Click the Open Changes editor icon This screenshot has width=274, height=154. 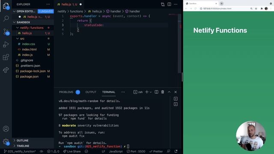pos(163,4)
